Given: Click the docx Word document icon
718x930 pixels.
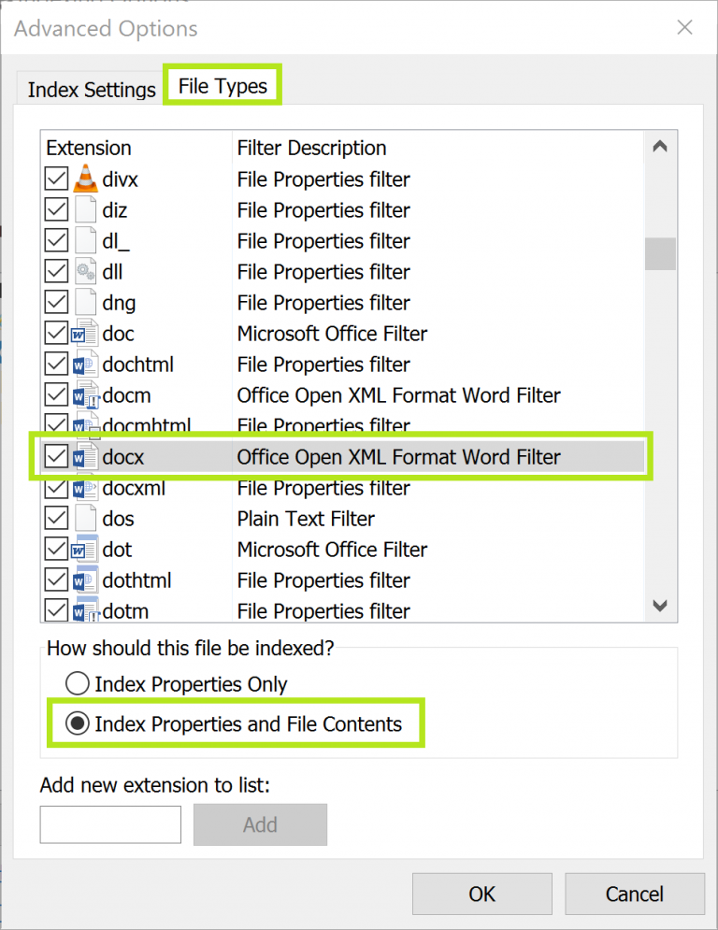Looking at the screenshot, I should coord(85,457).
